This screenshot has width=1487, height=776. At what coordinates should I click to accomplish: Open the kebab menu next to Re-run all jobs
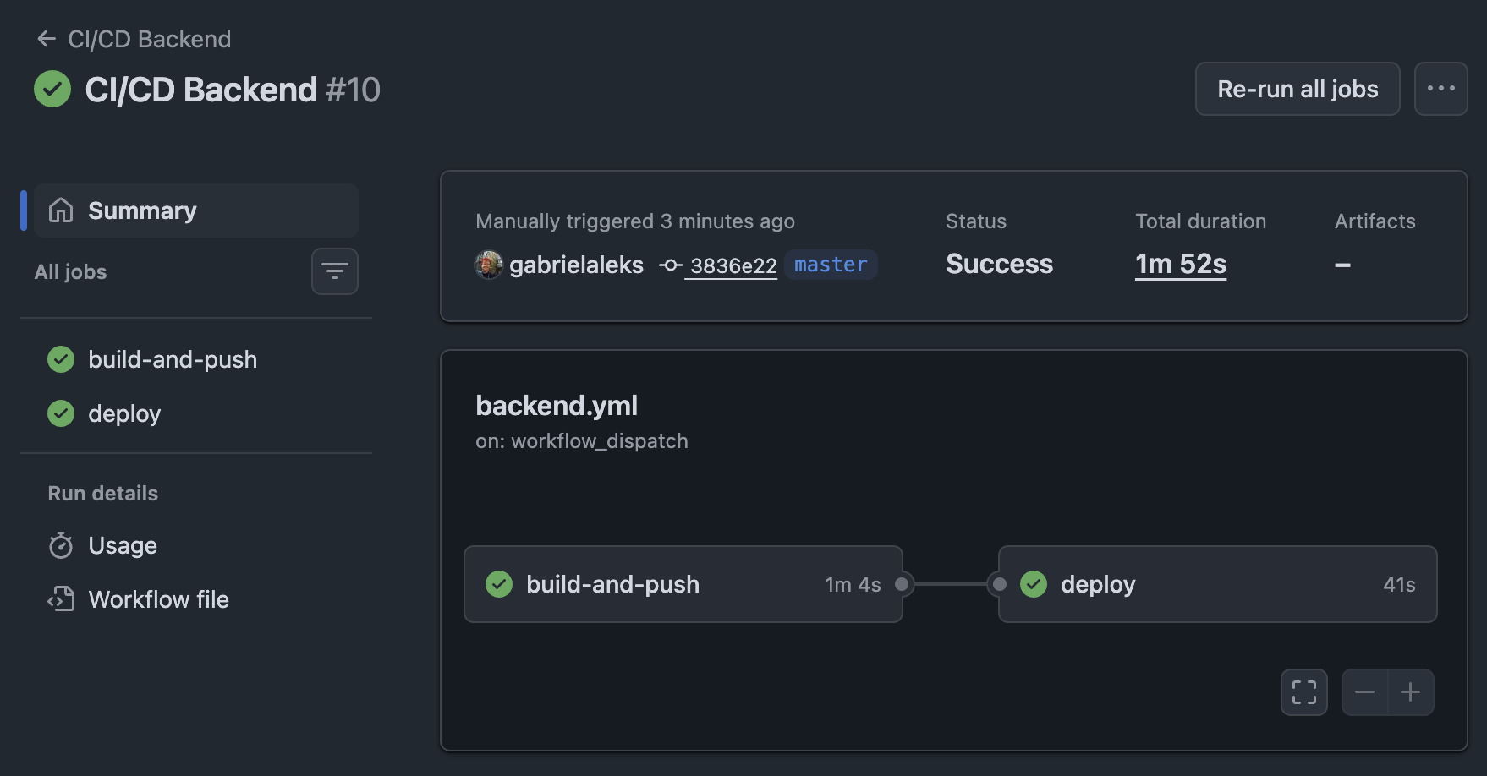tap(1441, 88)
